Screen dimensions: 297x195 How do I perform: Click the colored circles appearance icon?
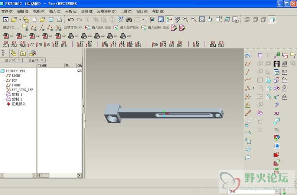[x=277, y=137]
